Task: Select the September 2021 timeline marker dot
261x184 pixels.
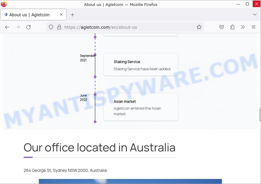Action: (x=95, y=55)
